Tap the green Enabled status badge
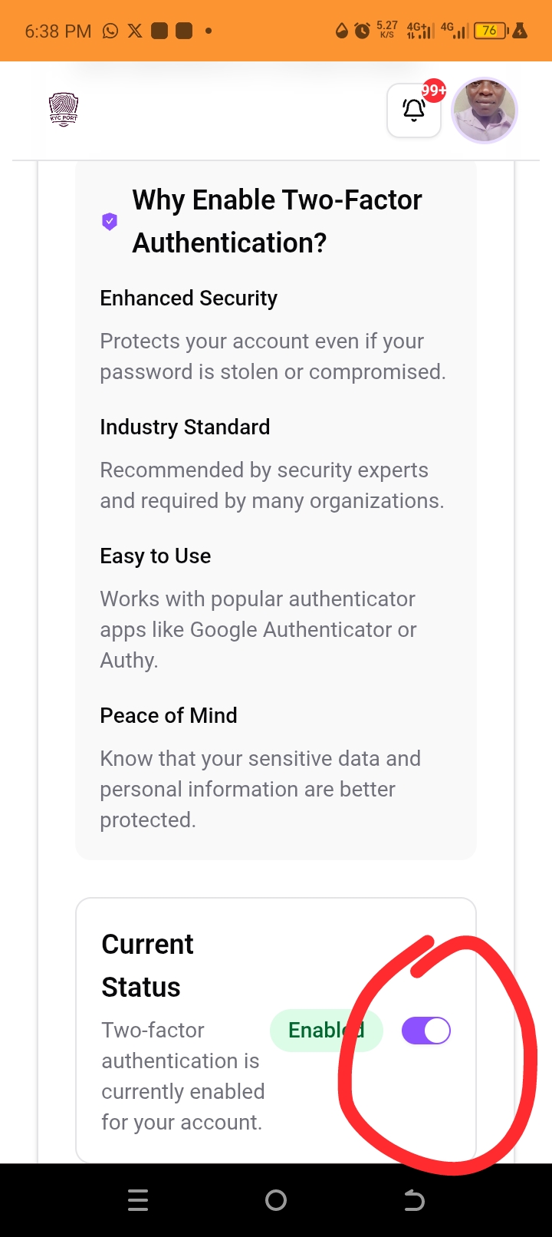 click(326, 1031)
